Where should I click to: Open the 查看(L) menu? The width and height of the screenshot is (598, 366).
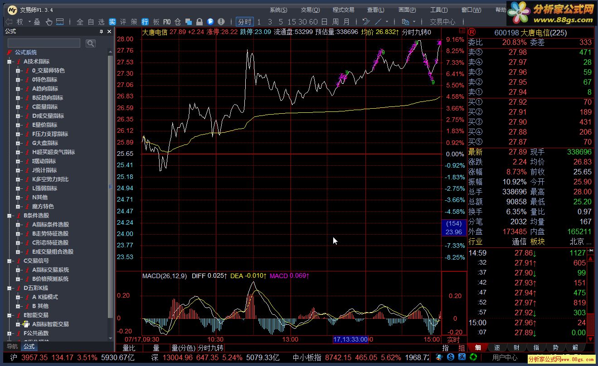pyautogui.click(x=376, y=10)
